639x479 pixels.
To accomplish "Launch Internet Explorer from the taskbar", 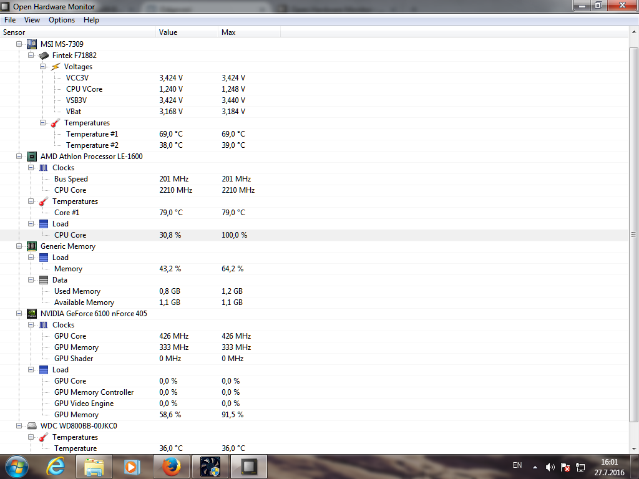I will coord(55,467).
